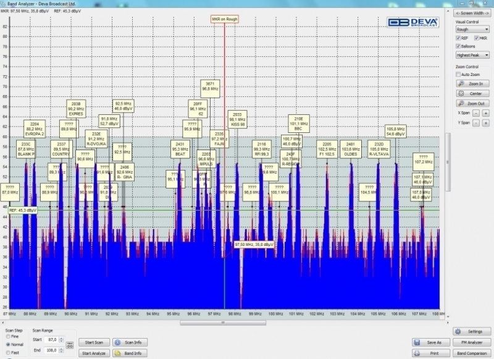Screen dimensions: 494x359
Task: Click the '92,5 MHz 46,0 dBµV' balloon
Action: point(123,106)
